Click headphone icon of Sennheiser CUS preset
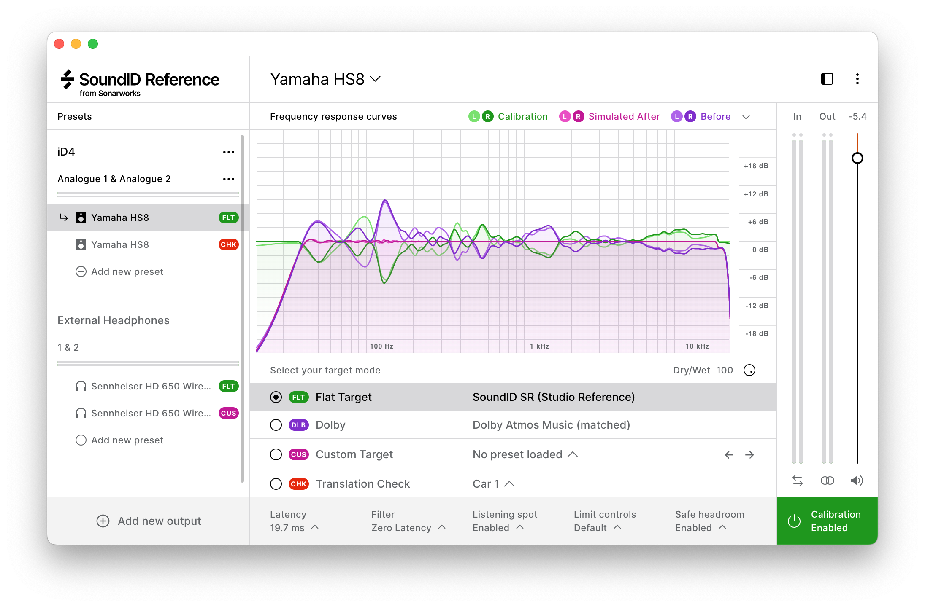The image size is (925, 607). 81,414
